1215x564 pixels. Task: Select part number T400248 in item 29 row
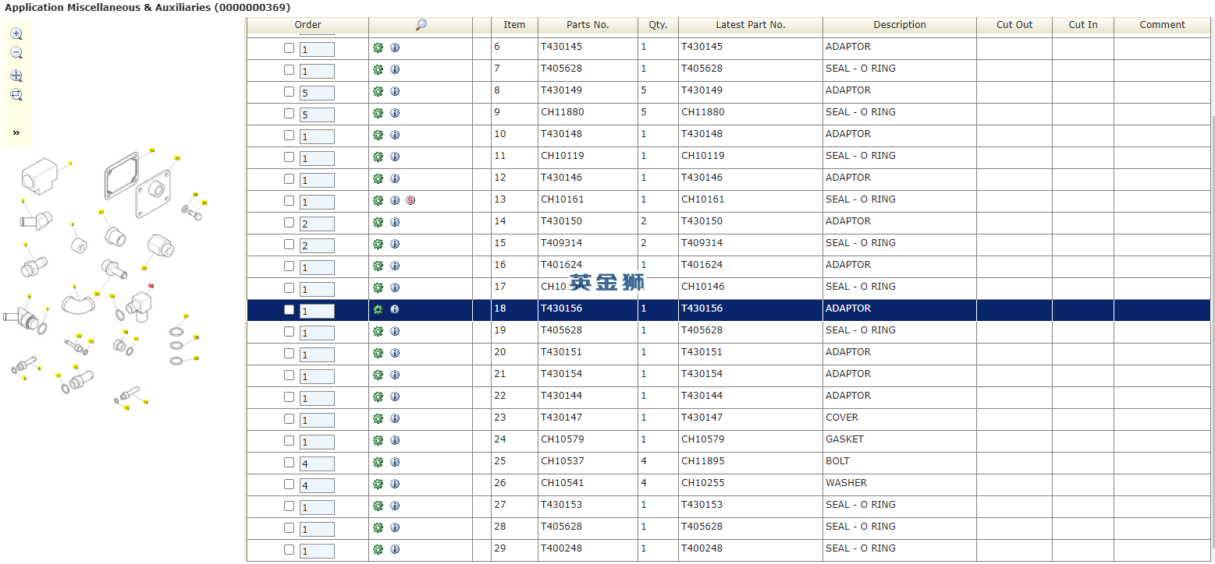(561, 548)
